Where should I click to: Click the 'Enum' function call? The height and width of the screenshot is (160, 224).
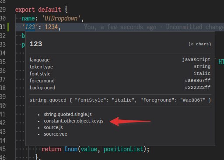click(x=71, y=149)
